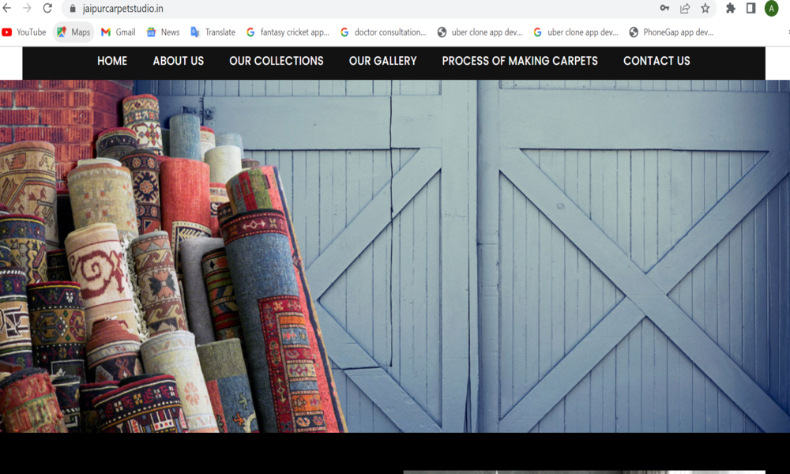
Task: Click the CONTACT US menu item
Action: 656,61
